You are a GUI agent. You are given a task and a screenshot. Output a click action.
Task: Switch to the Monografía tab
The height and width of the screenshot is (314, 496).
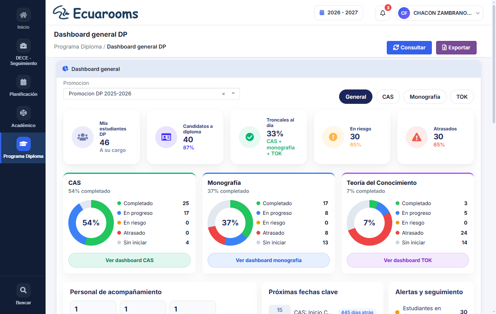pos(425,97)
